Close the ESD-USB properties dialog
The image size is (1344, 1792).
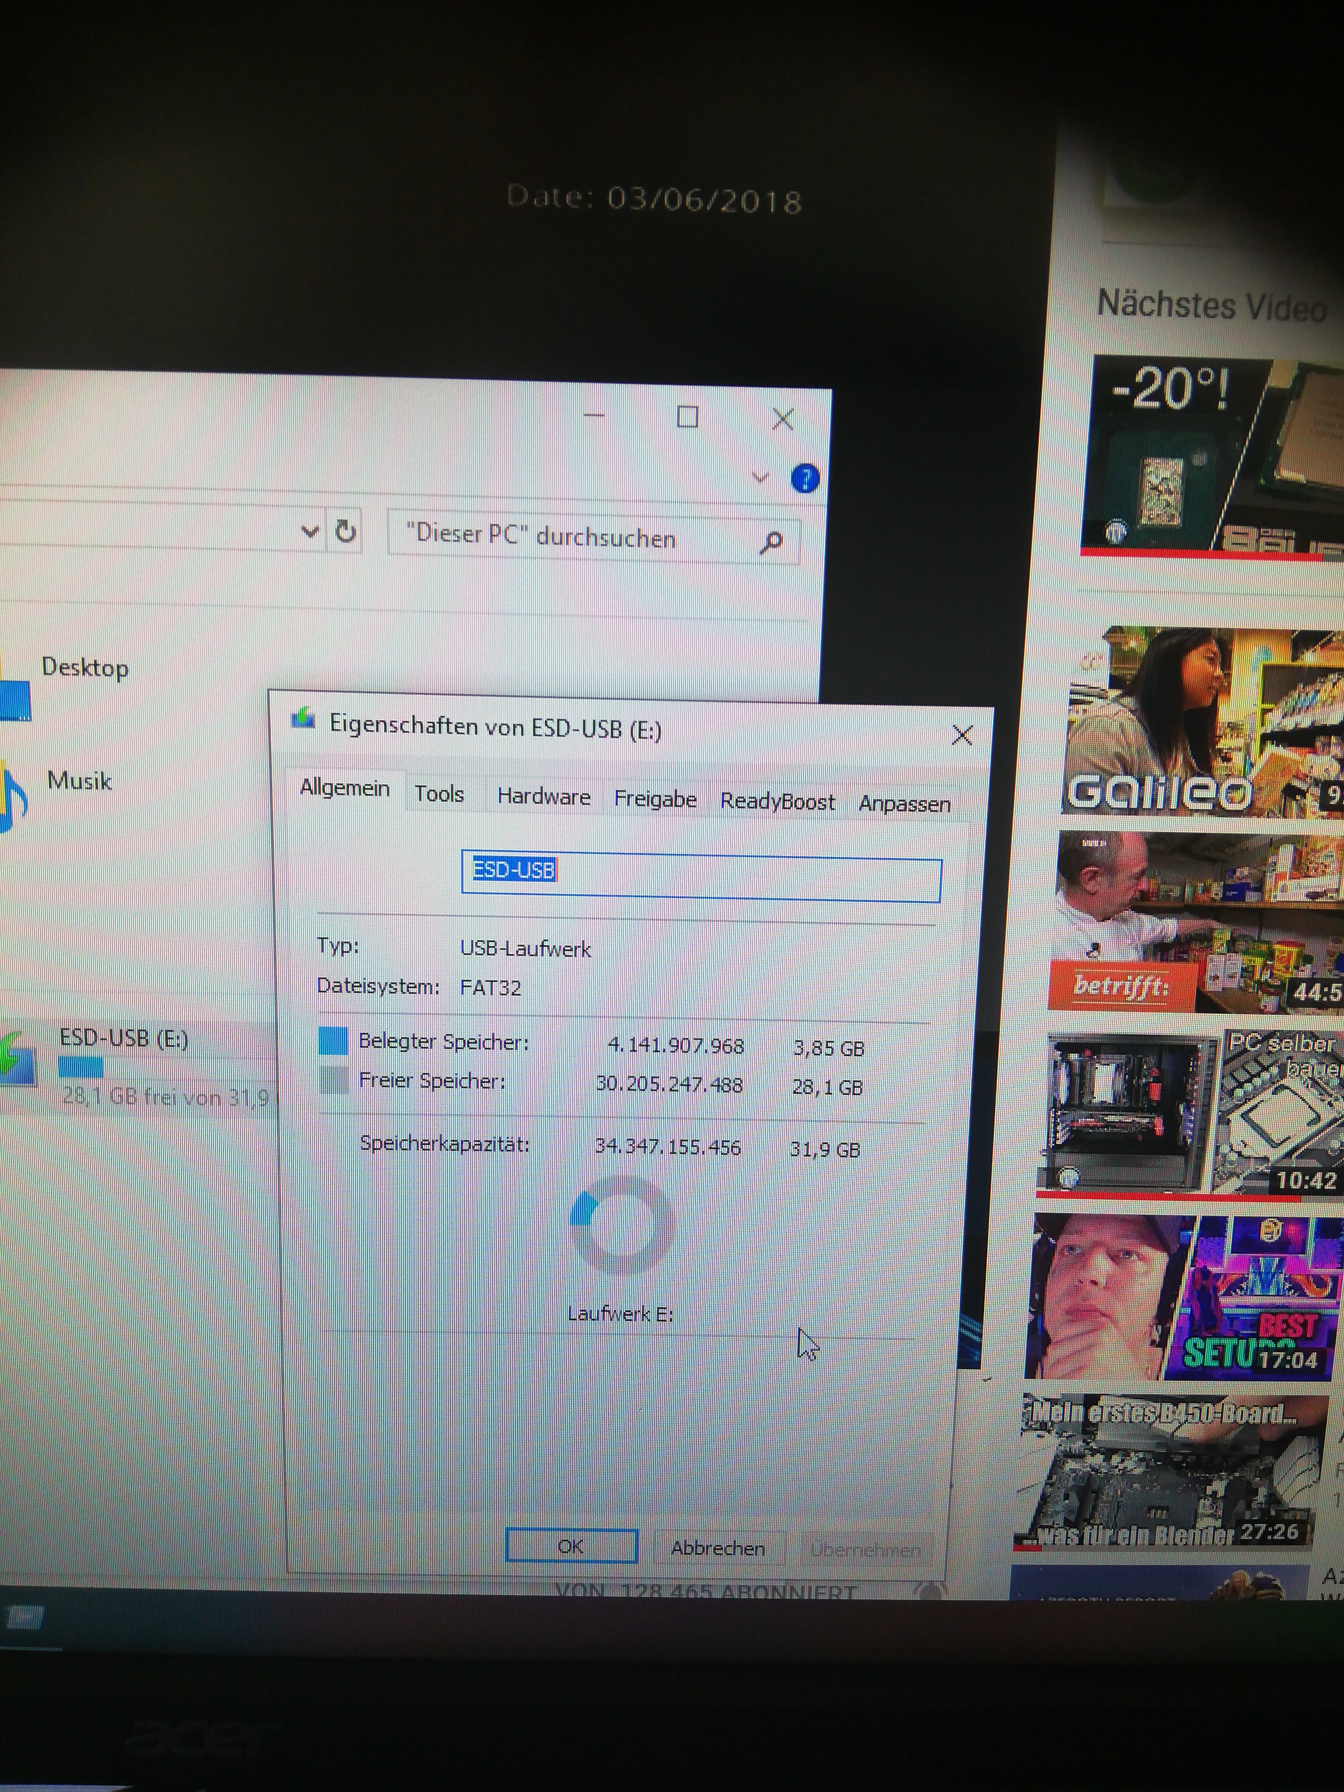tap(962, 735)
